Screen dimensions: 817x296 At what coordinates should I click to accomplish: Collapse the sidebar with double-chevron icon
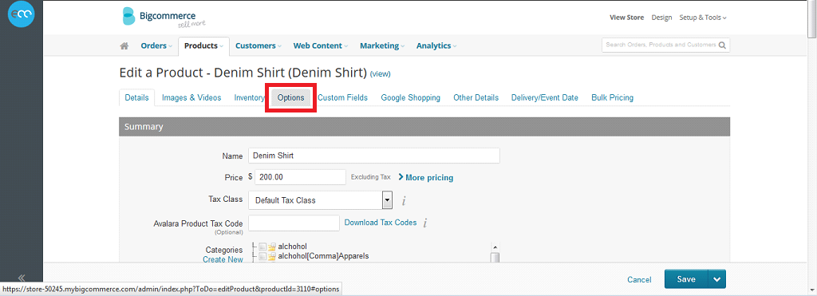[x=22, y=278]
